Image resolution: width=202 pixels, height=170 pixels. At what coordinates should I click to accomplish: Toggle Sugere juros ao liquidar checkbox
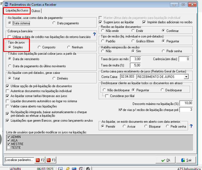point(100,22)
